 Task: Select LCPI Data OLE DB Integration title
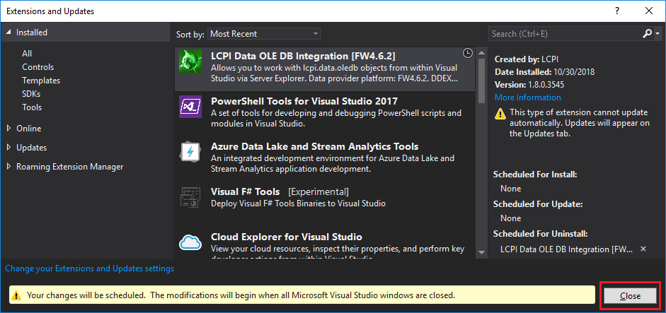303,56
